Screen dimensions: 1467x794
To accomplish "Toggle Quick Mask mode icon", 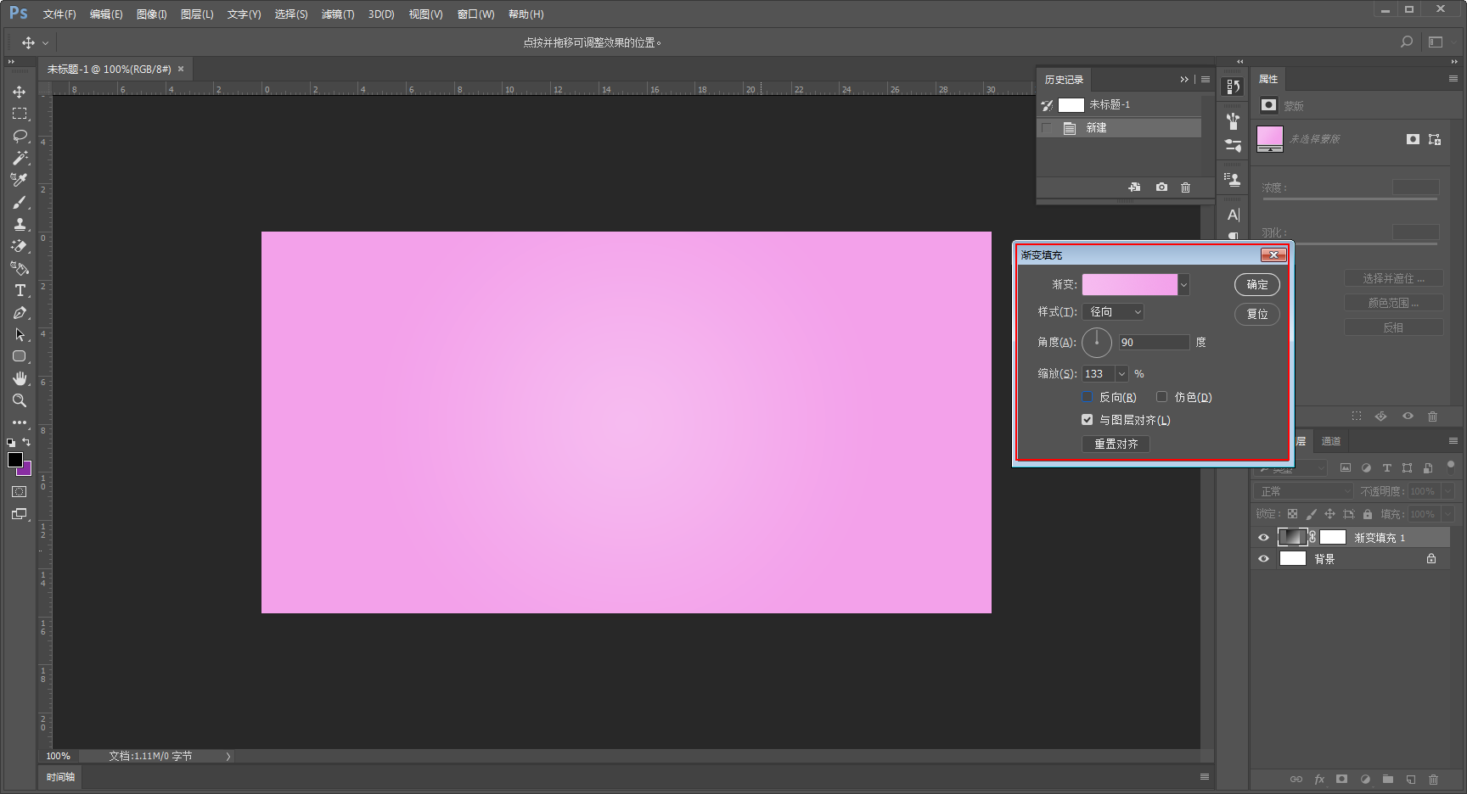I will (20, 492).
